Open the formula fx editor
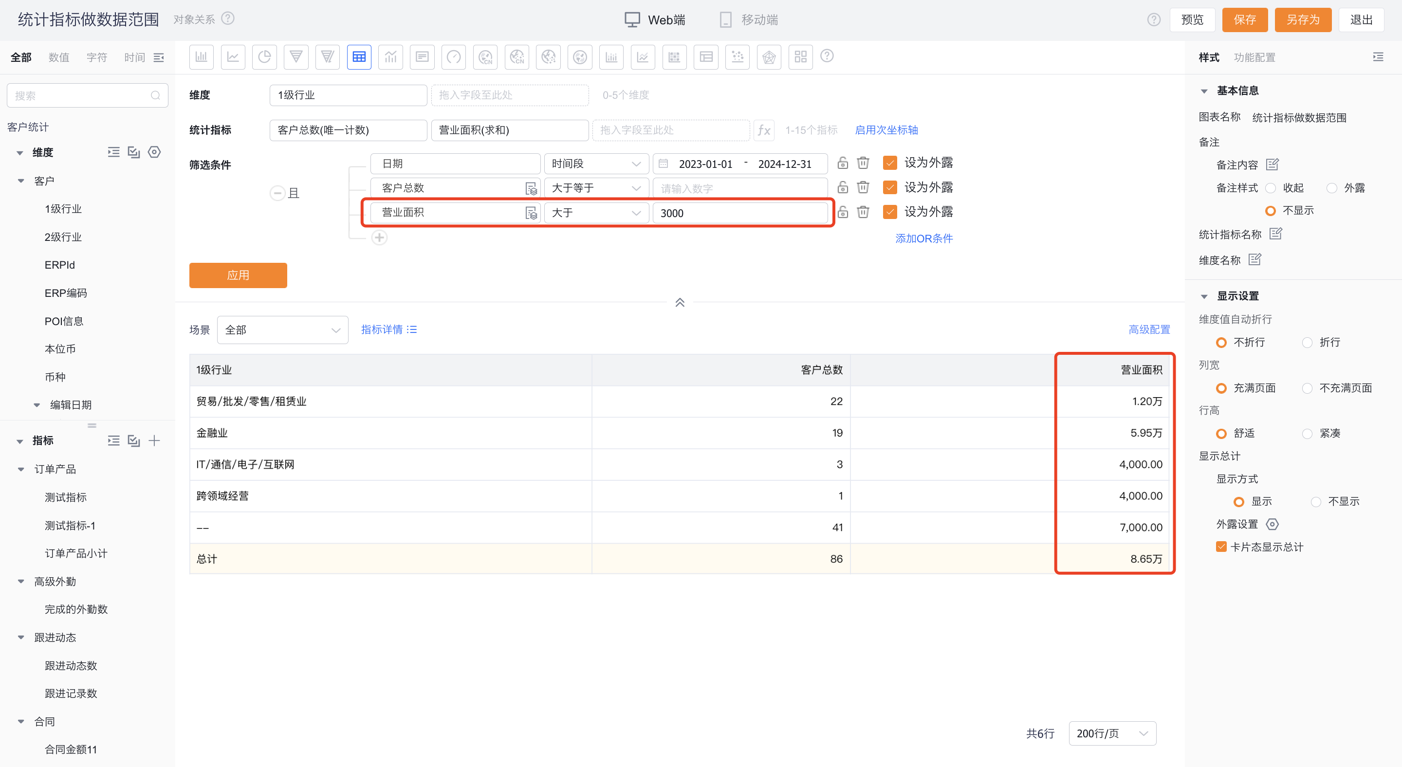The image size is (1402, 767). (764, 130)
